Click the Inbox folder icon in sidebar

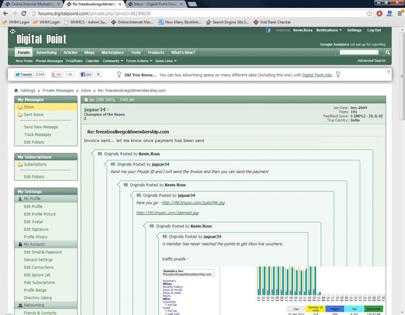(20, 107)
